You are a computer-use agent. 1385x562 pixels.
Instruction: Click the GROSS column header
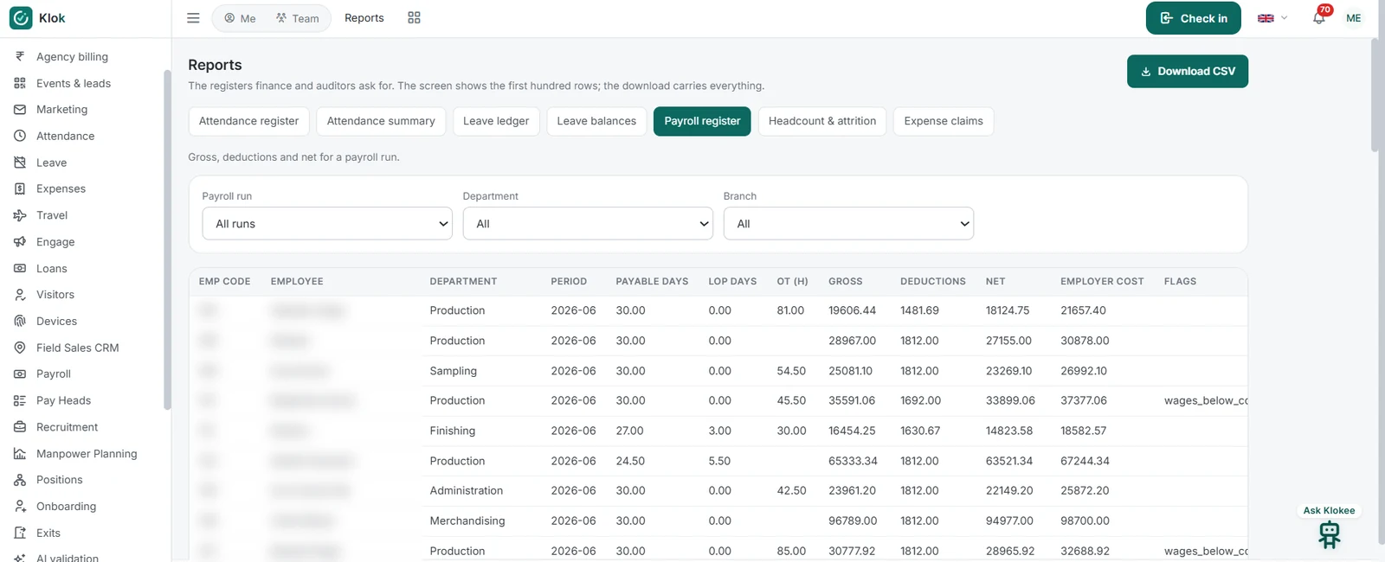(845, 281)
